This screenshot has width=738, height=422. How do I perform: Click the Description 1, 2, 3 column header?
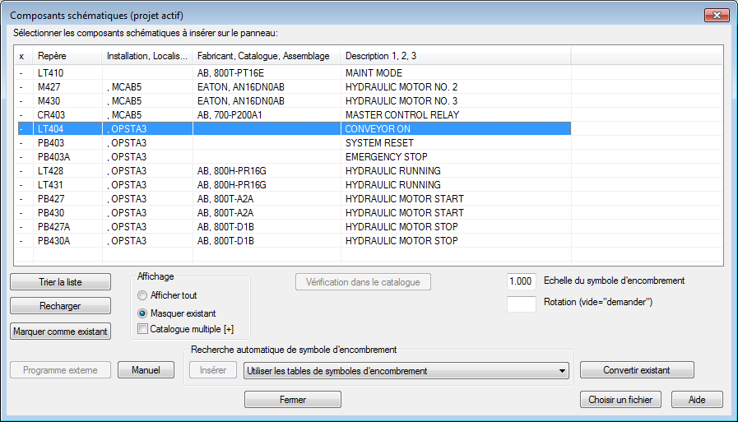(456, 56)
